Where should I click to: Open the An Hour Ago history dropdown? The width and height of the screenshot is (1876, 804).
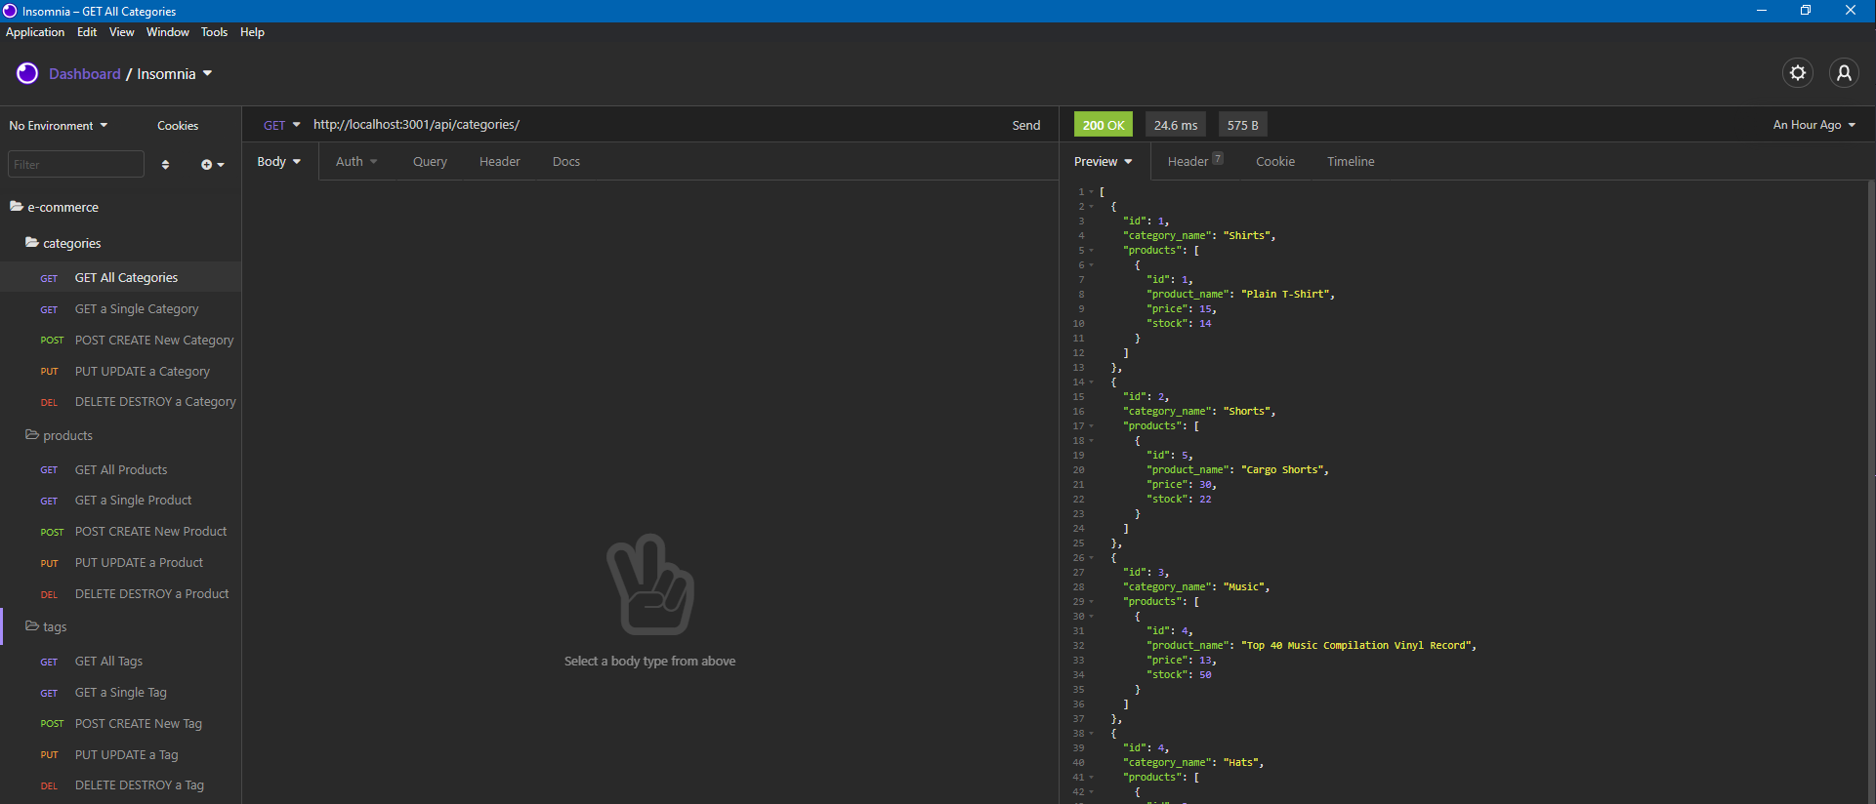pos(1814,125)
